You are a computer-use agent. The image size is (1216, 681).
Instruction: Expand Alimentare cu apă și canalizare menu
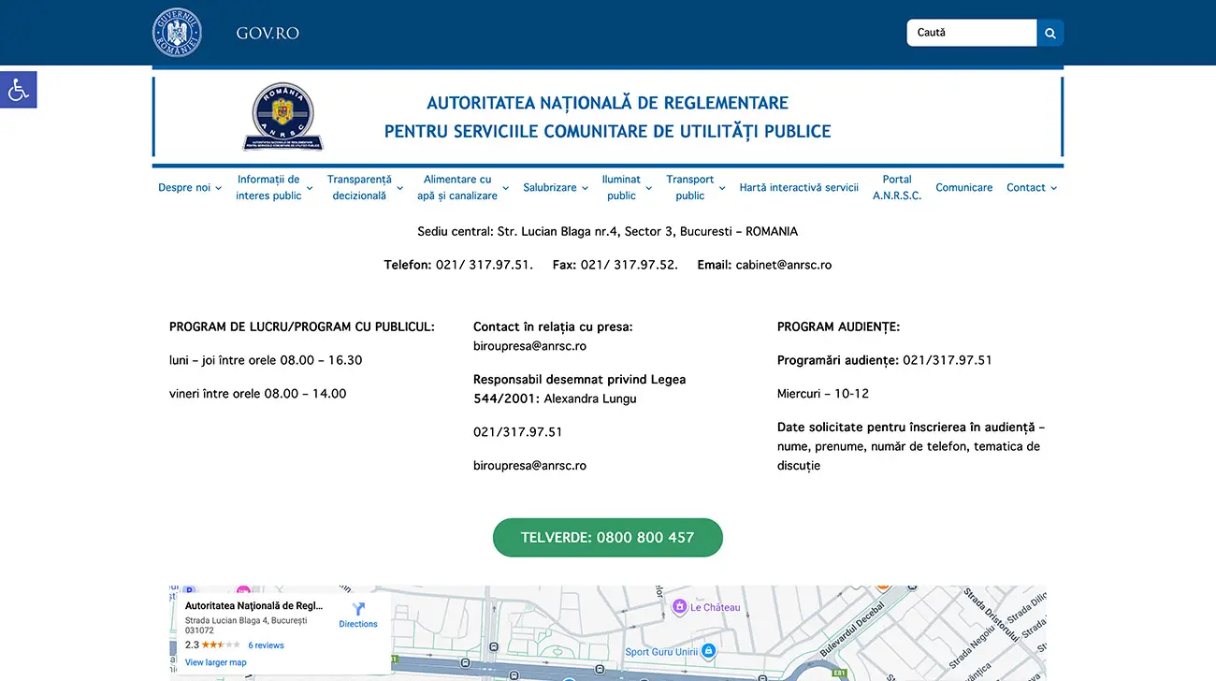[463, 188]
